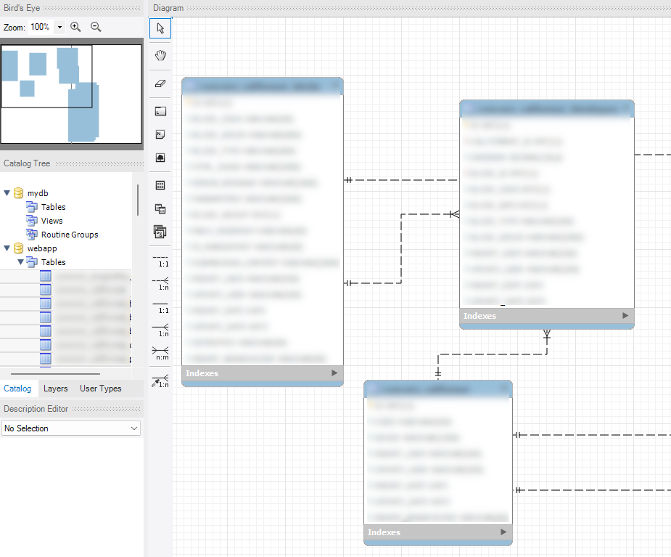
Task: Select Views under mydb
Action: 52,221
